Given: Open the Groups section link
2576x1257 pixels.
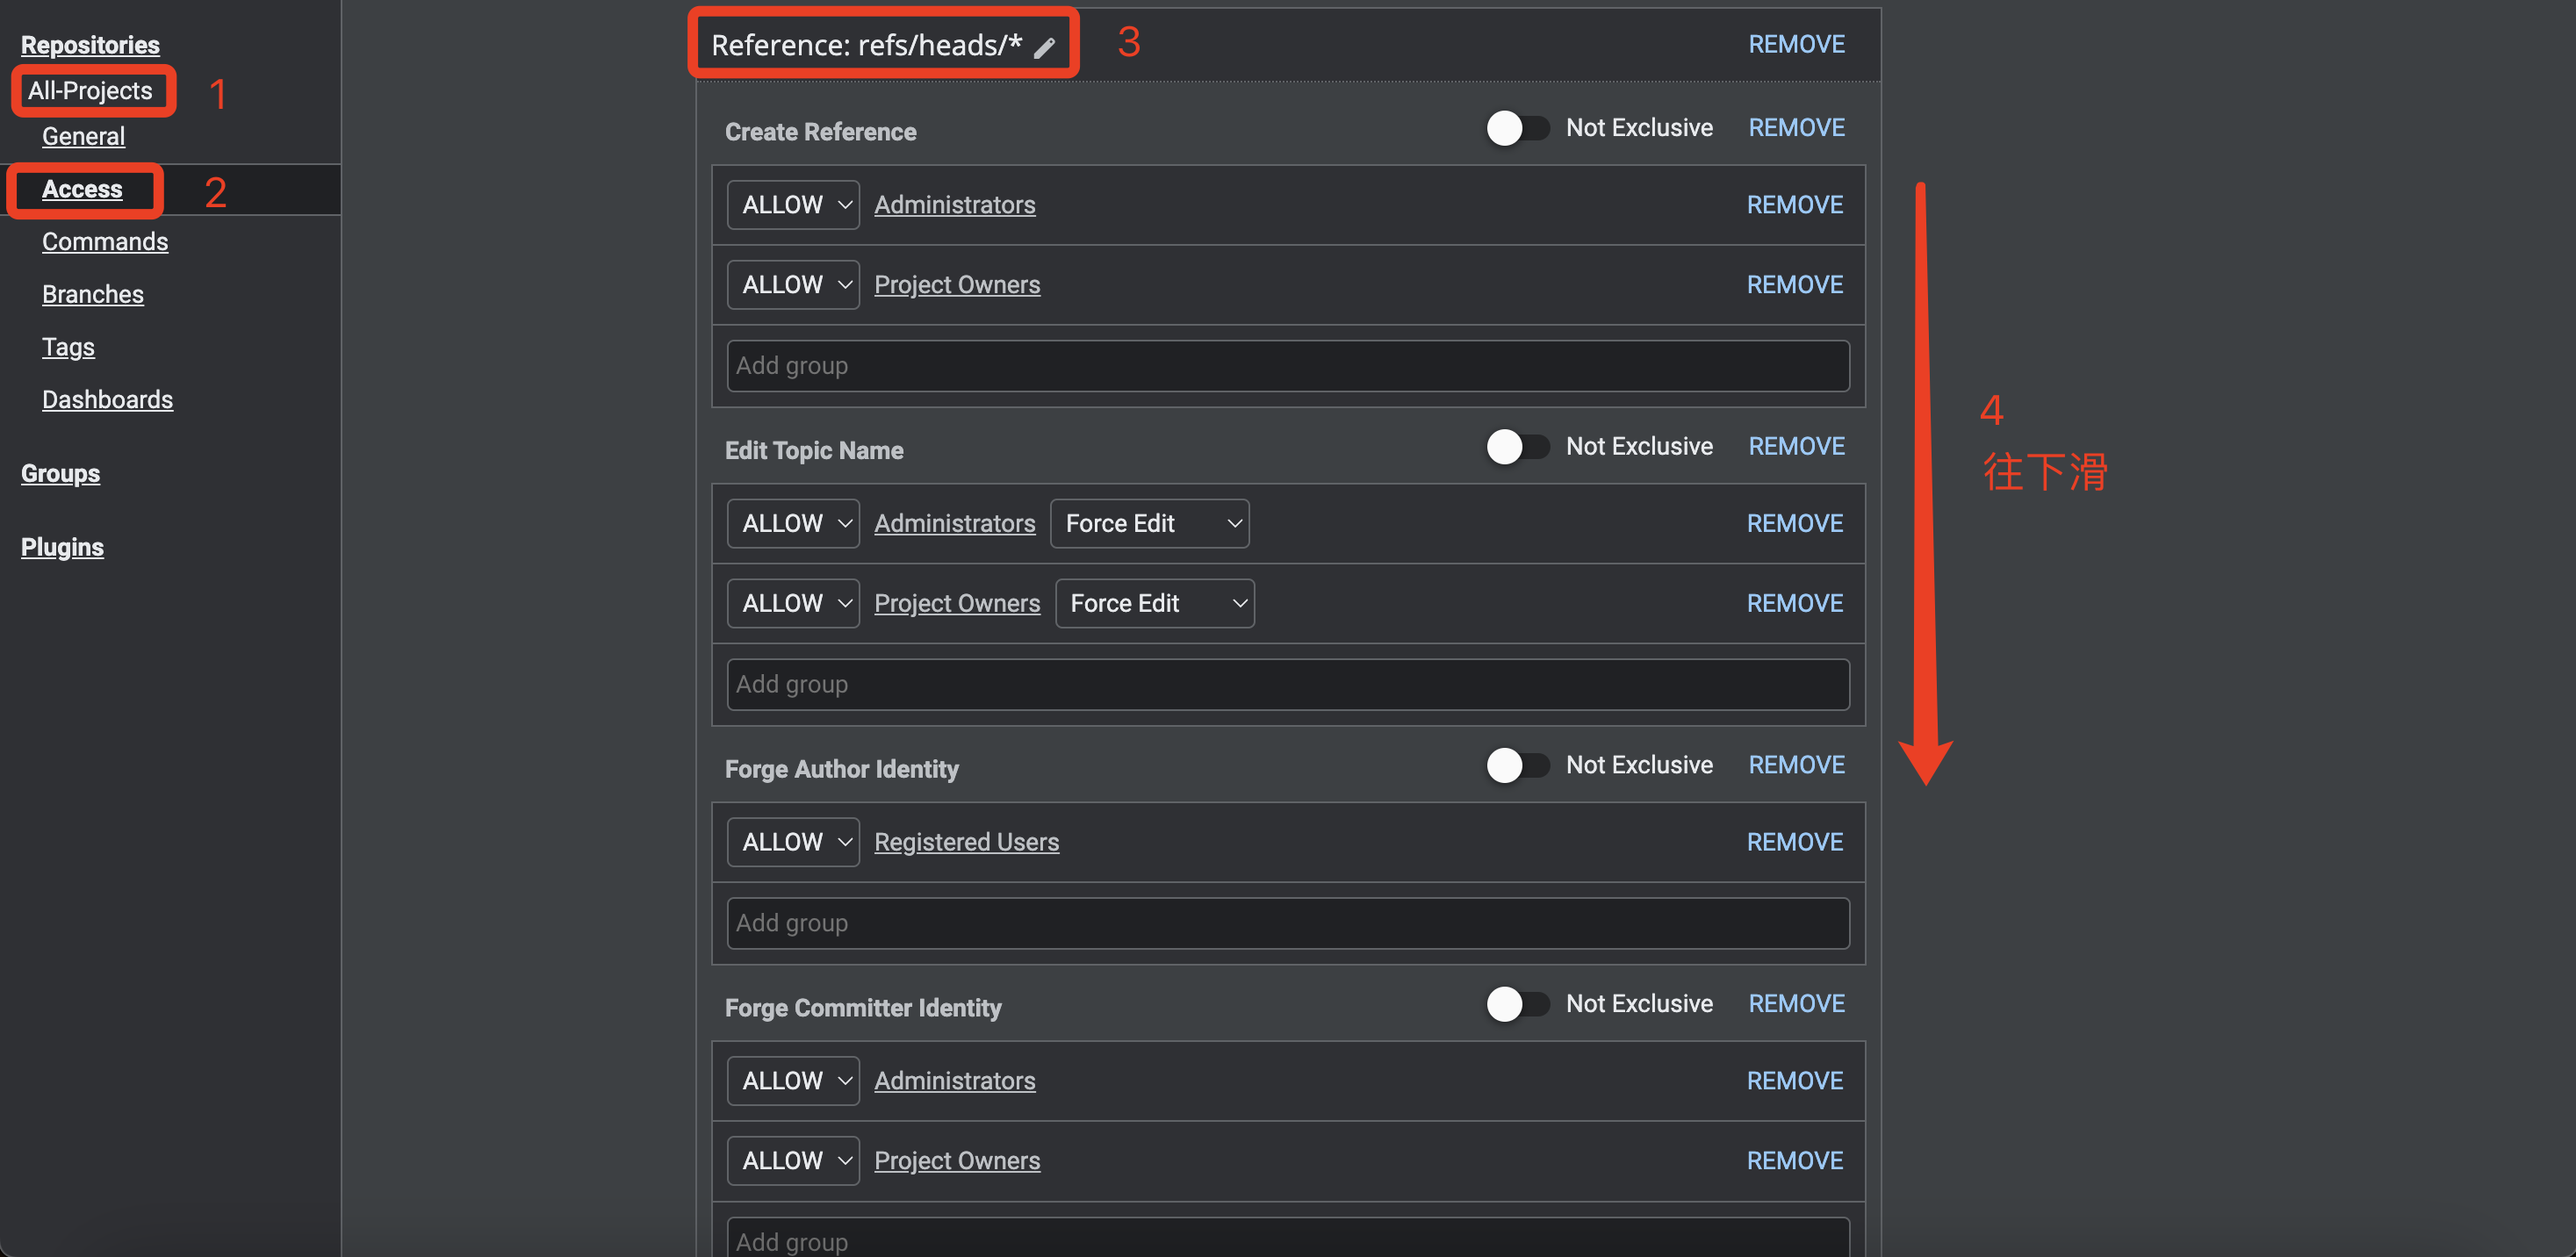Looking at the screenshot, I should coord(60,473).
